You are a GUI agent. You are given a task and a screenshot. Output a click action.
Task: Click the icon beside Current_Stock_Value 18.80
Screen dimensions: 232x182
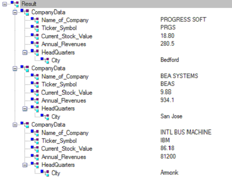click(35, 36)
